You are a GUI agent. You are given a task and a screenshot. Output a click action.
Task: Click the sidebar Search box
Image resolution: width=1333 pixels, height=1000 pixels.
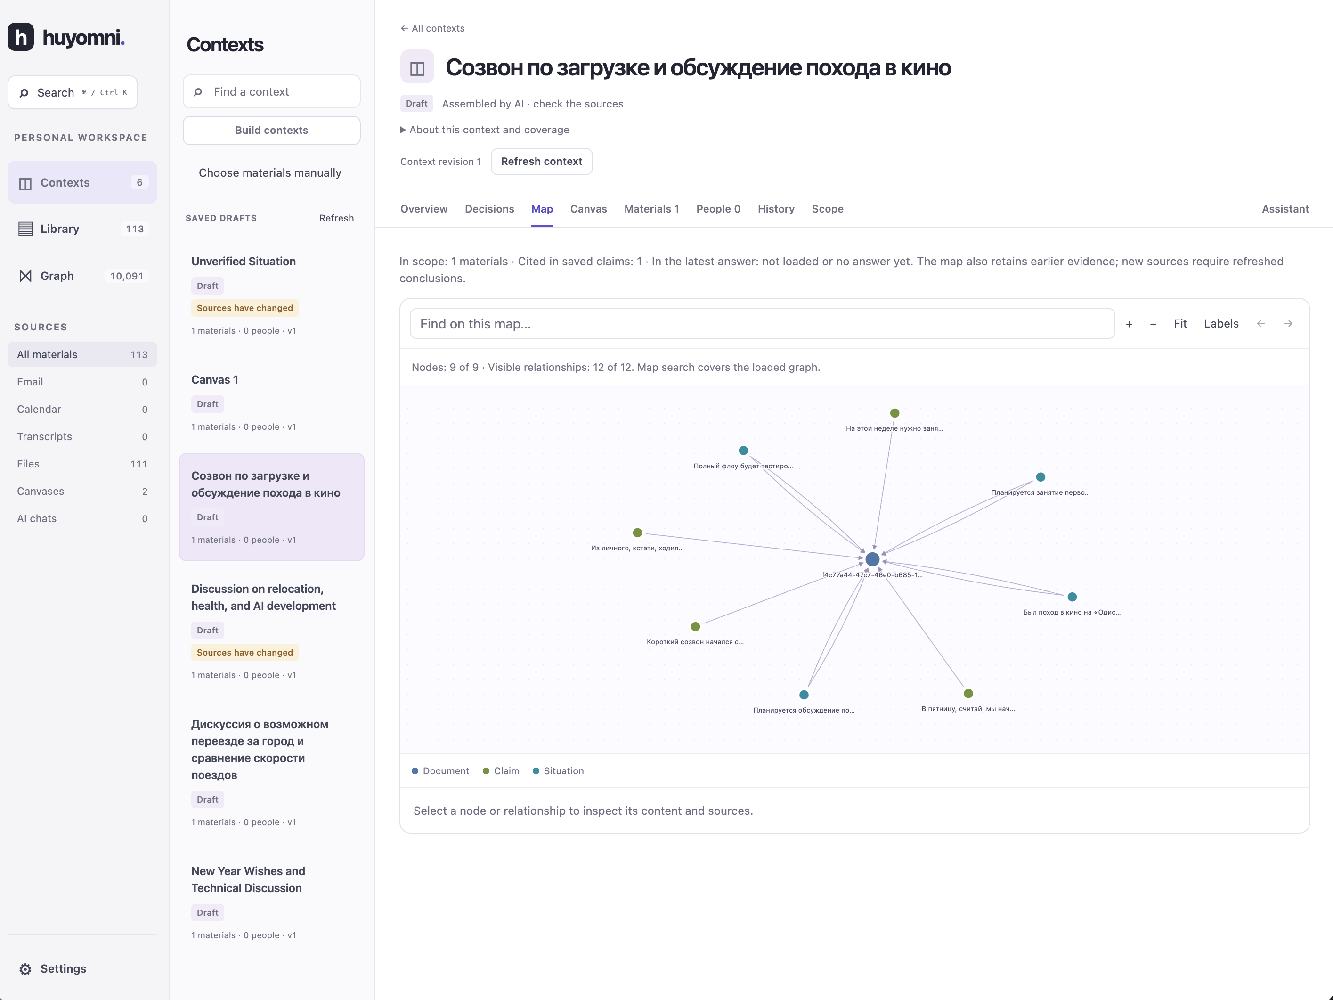coord(73,92)
